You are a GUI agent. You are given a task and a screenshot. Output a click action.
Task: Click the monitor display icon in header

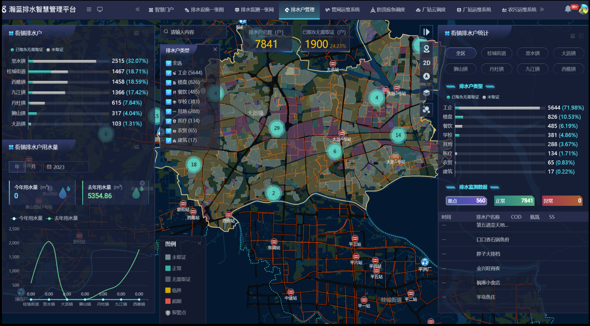click(100, 10)
